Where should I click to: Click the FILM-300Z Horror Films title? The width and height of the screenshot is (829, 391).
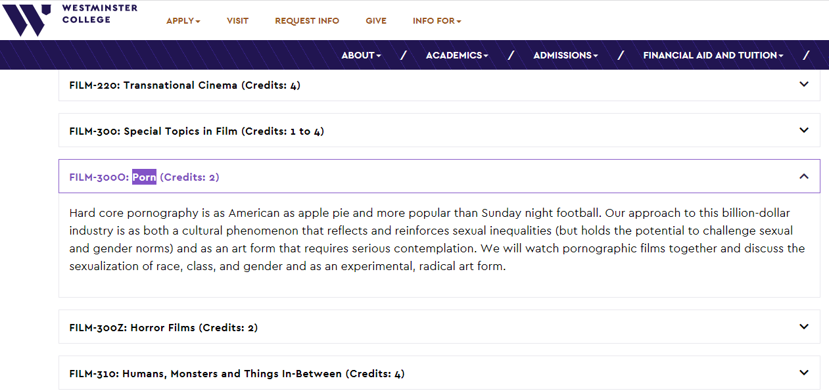tap(163, 328)
